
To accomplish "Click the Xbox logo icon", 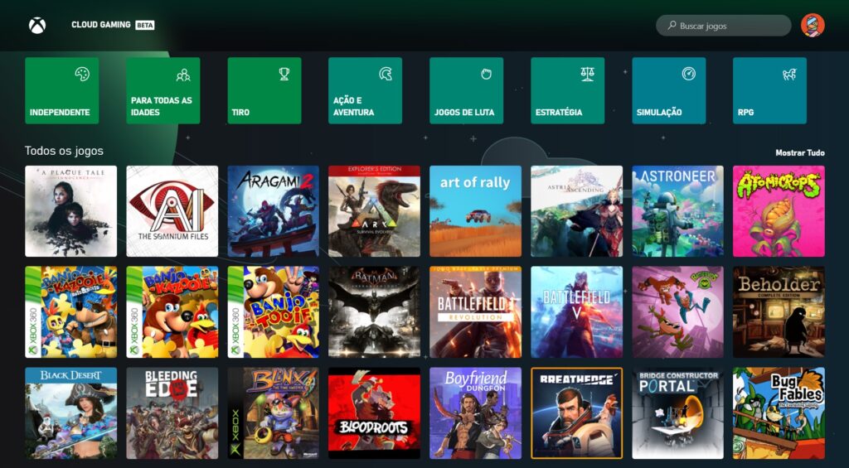I will pyautogui.click(x=37, y=26).
